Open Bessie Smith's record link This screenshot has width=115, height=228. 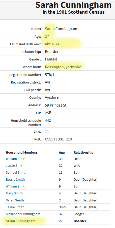tap(15, 179)
